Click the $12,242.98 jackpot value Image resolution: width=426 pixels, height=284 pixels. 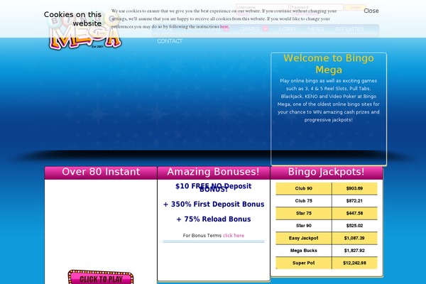(354, 263)
